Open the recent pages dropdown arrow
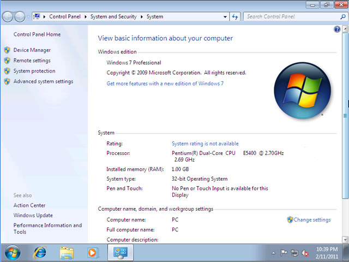The height and width of the screenshot is (262, 349). (28, 17)
